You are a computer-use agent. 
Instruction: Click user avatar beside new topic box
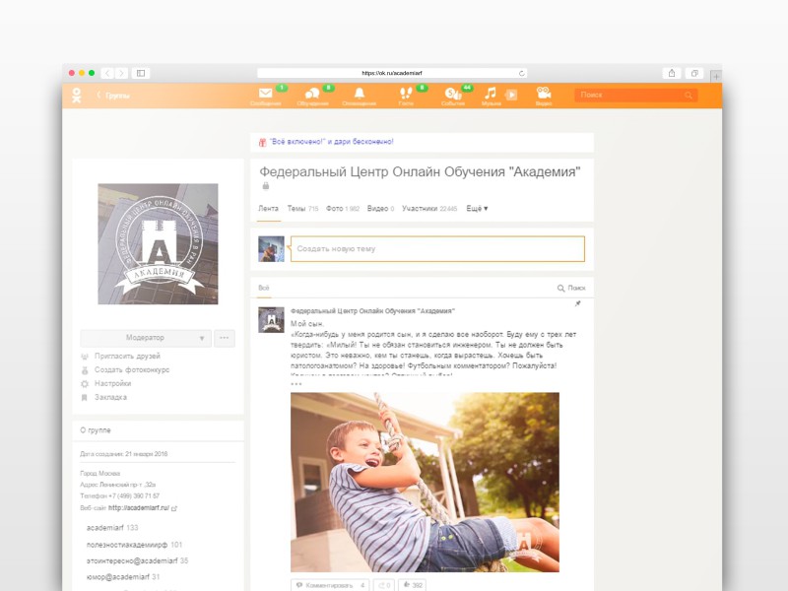(x=272, y=249)
